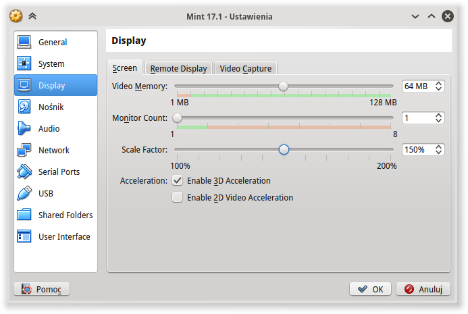Switch to the Video Capture tab
This screenshot has height=314, width=468.
point(246,68)
